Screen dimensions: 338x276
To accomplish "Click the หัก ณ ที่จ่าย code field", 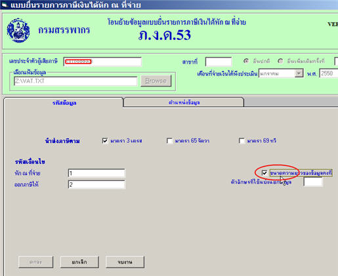I will pyautogui.click(x=96, y=173).
